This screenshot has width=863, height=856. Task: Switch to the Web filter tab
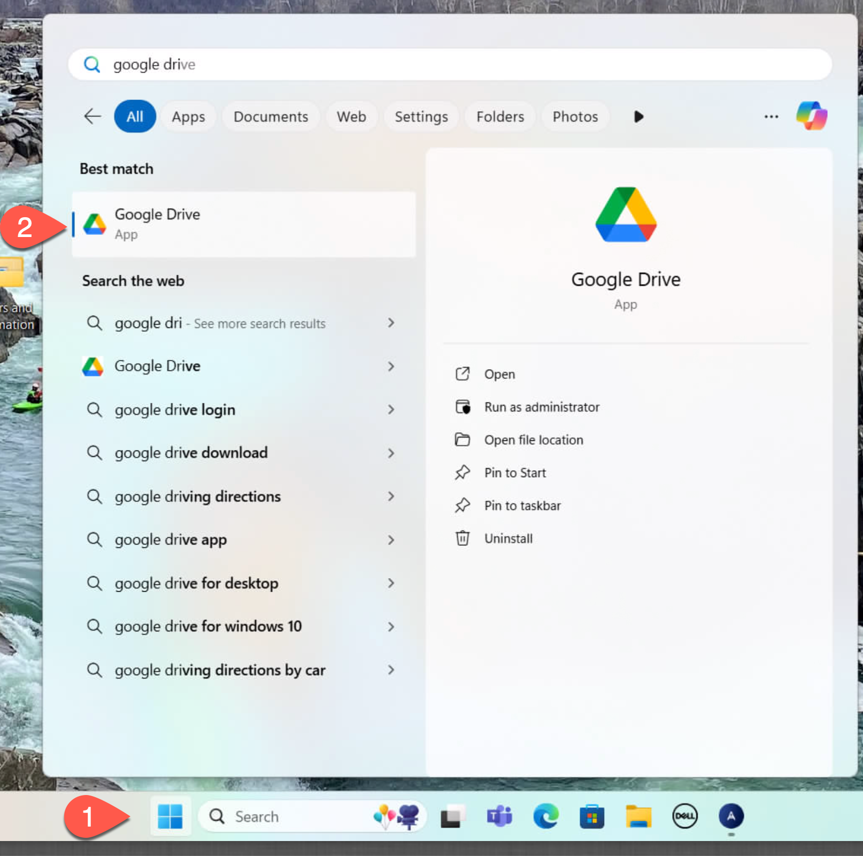tap(351, 116)
